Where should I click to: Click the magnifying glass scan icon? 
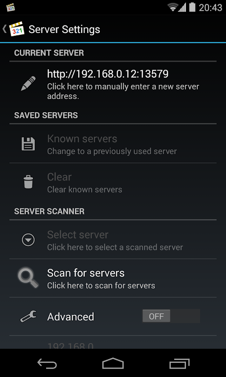[28, 278]
